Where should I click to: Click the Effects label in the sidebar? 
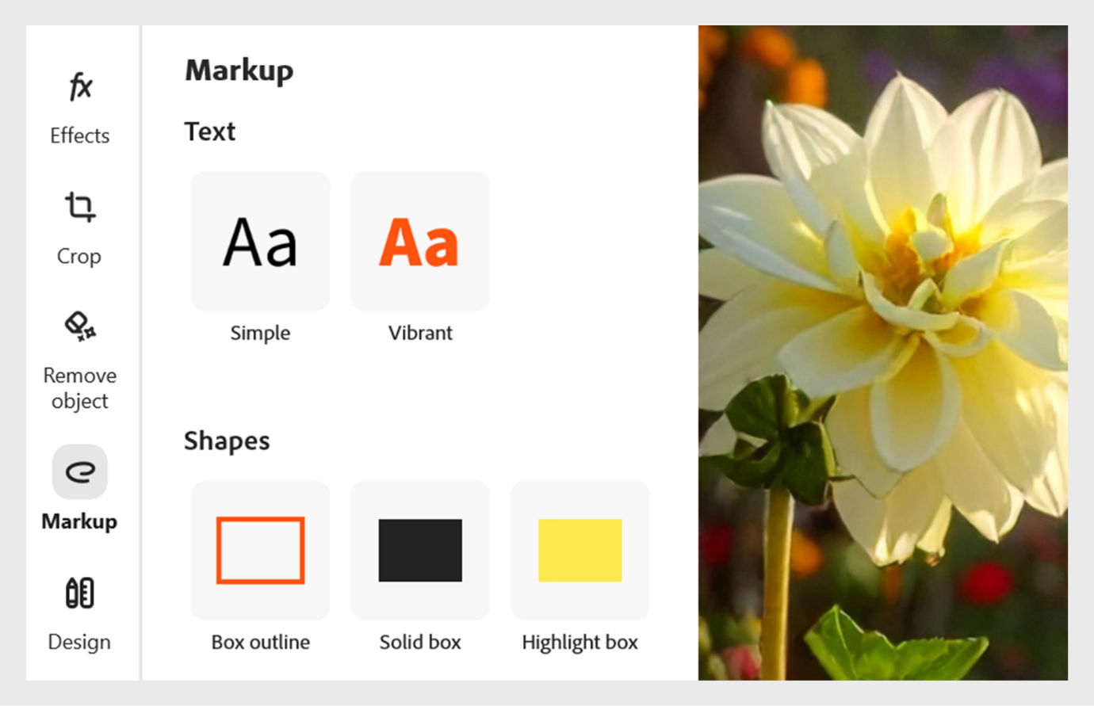click(x=79, y=135)
